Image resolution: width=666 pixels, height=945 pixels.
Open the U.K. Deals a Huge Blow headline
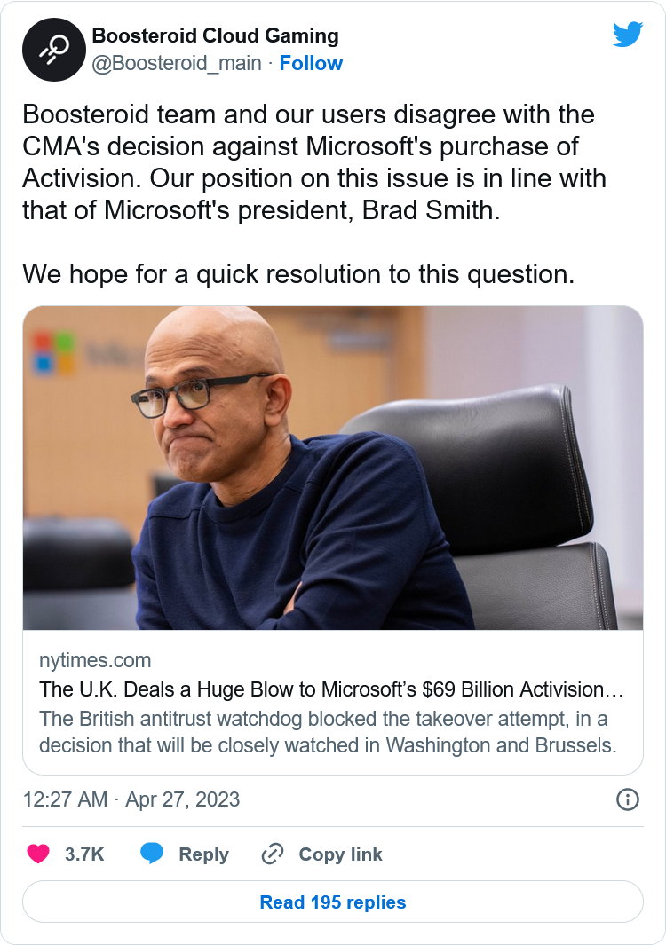[332, 689]
